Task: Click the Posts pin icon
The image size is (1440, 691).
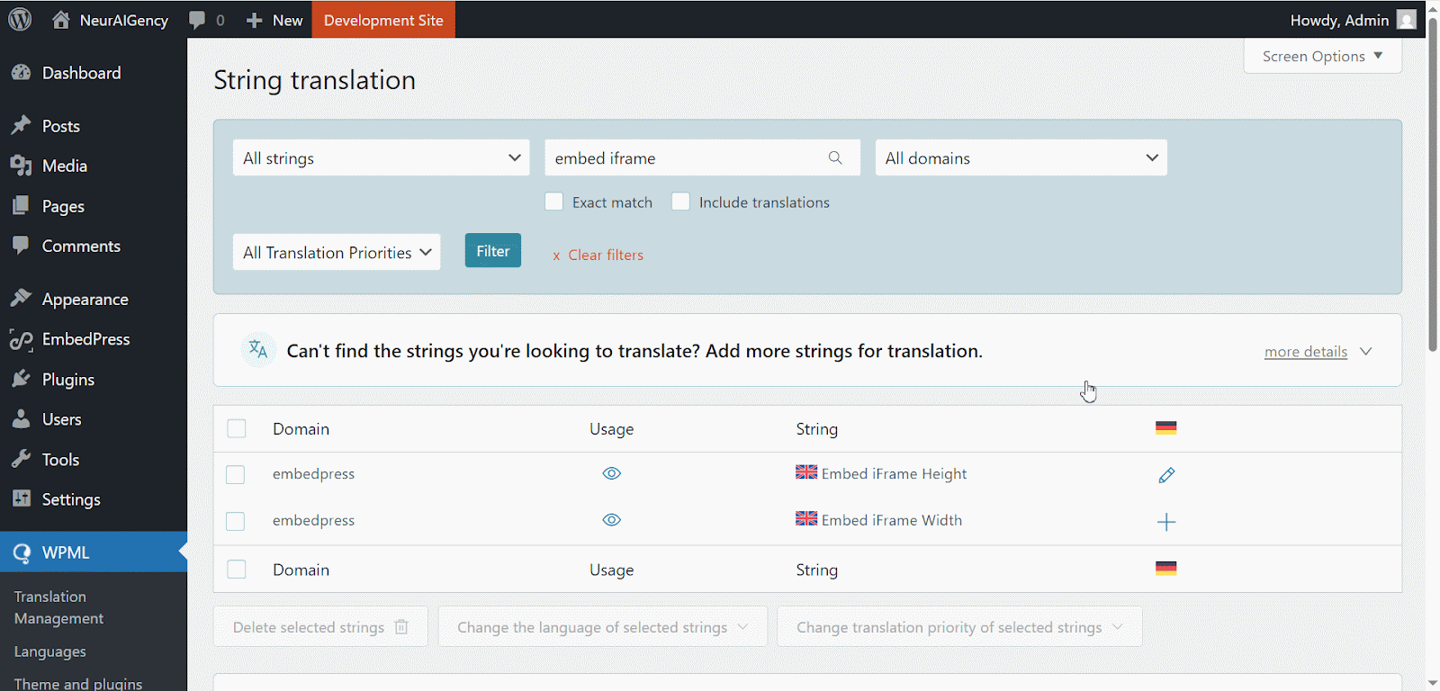Action: click(x=21, y=126)
